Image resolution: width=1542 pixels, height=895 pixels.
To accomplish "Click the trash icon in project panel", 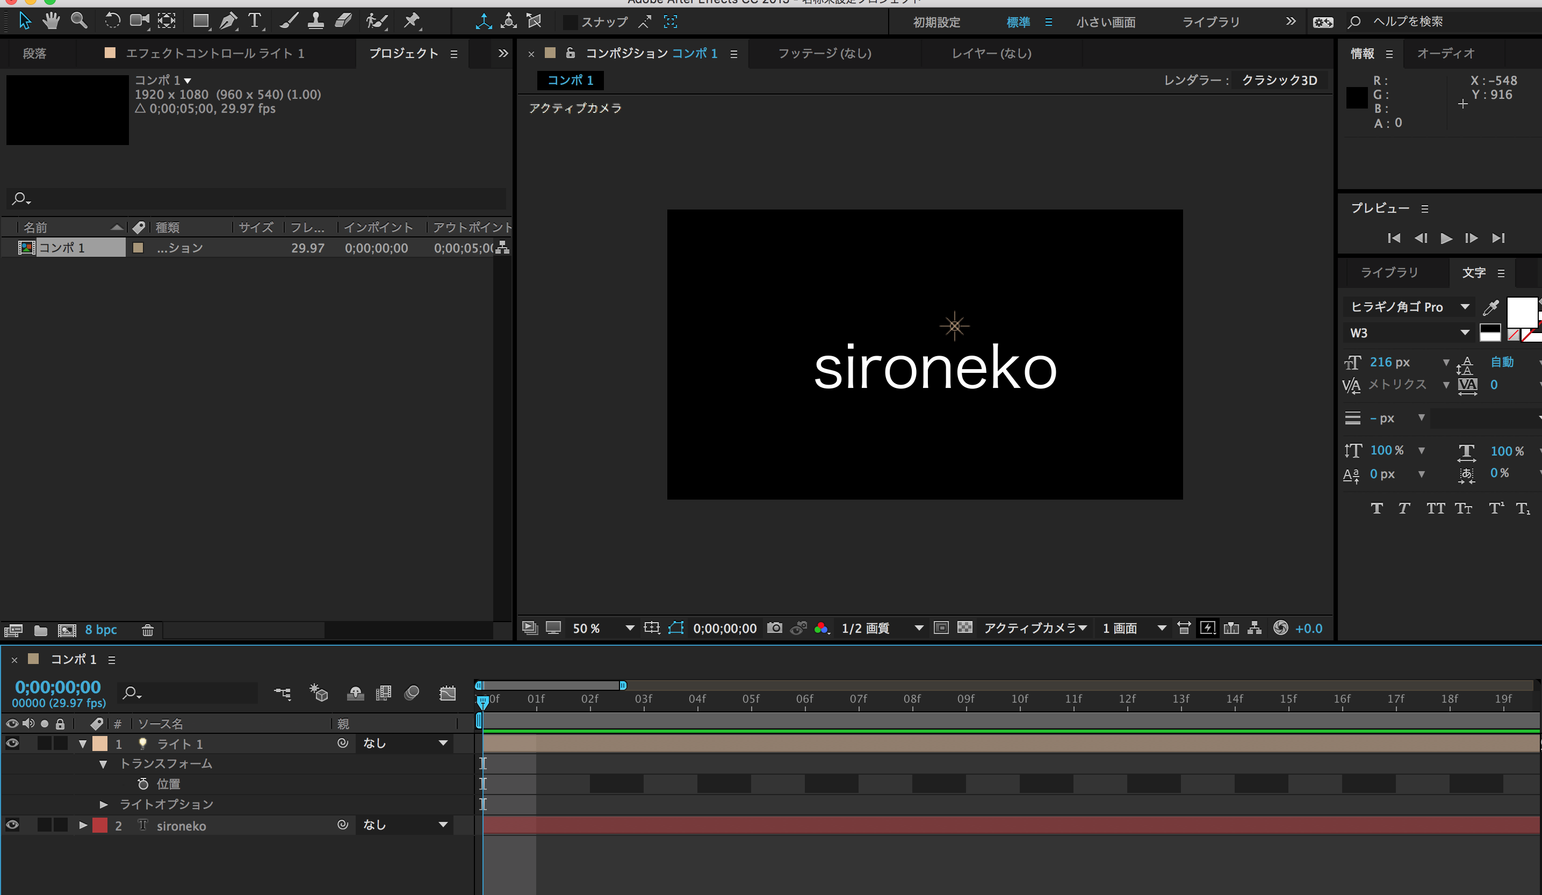I will (147, 630).
